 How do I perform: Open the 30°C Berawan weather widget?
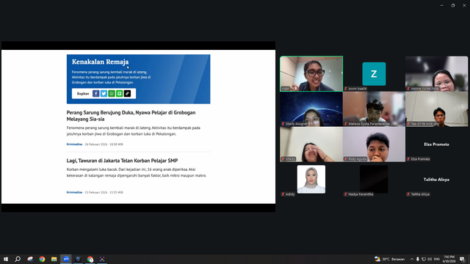[x=389, y=259]
